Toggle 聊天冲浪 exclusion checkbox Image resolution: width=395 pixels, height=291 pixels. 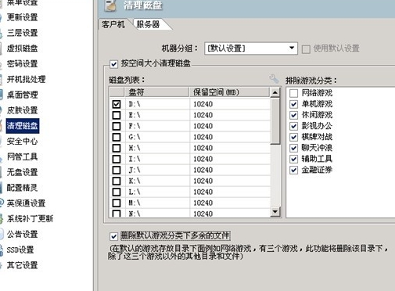[x=293, y=148]
